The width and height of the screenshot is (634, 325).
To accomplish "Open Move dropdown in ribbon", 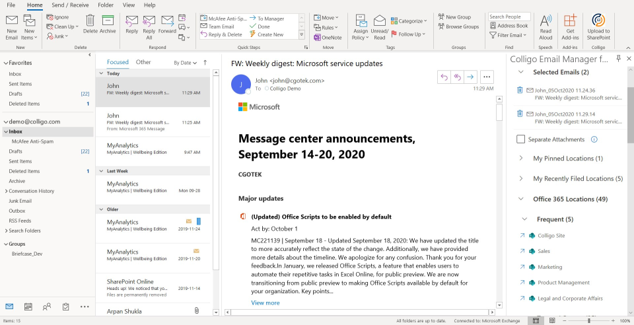I will (x=326, y=17).
